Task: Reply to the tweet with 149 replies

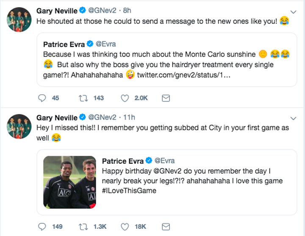Action: [x=42, y=227]
